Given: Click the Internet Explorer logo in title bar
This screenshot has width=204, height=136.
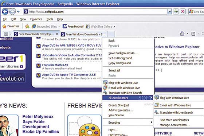Looking at the screenshot, I should [3, 4].
